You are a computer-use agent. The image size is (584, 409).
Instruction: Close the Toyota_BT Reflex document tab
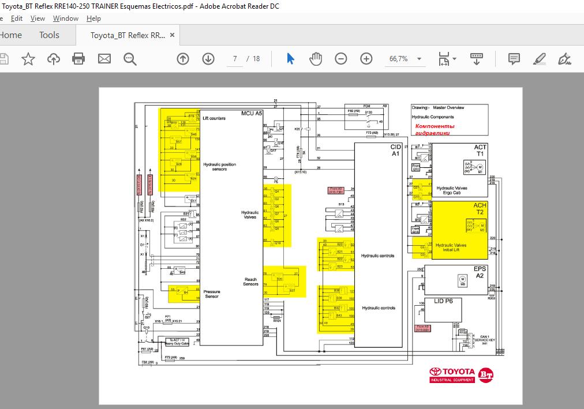point(172,35)
